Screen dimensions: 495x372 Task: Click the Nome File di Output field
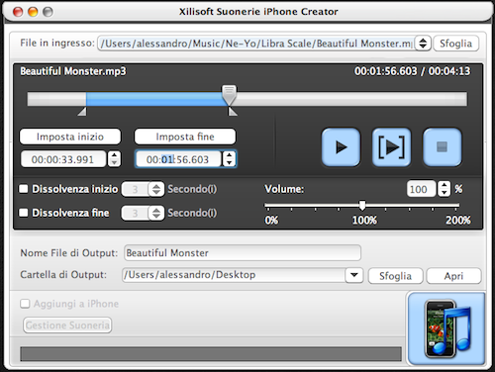coord(243,253)
